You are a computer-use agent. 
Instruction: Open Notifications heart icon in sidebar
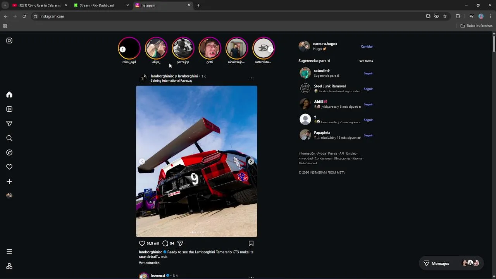pyautogui.click(x=9, y=167)
